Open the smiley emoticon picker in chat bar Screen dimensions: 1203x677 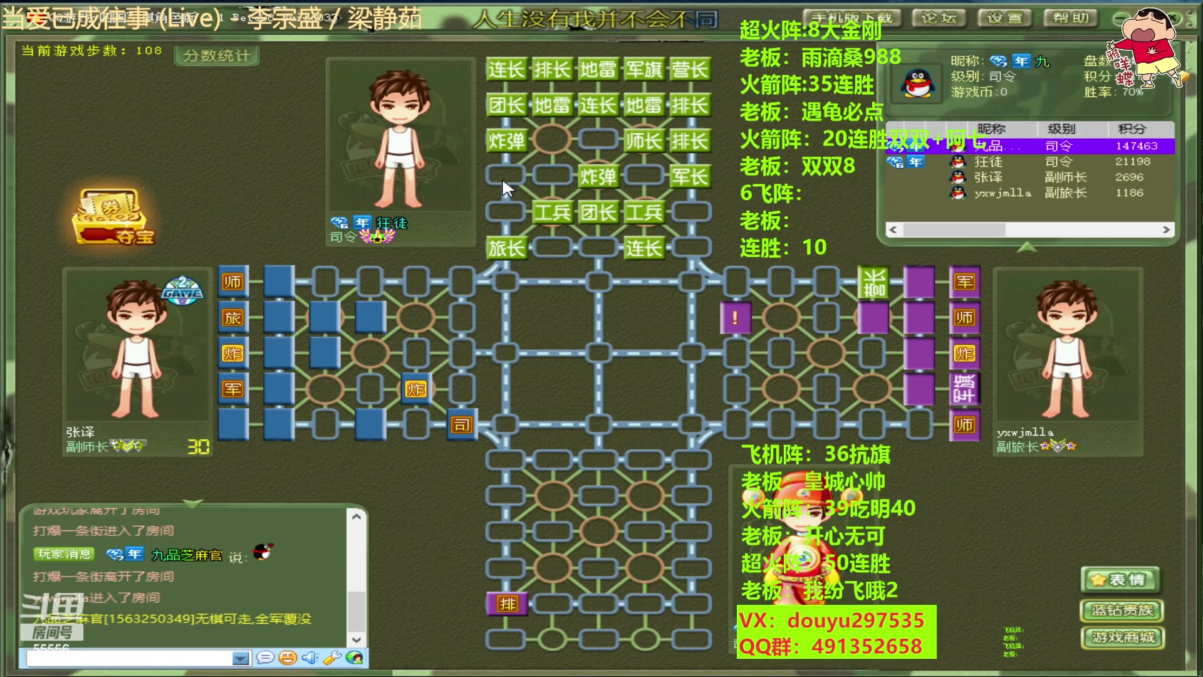pos(288,658)
